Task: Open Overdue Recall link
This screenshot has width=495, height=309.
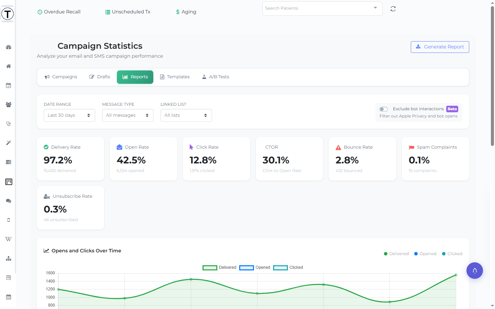Action: [x=59, y=12]
